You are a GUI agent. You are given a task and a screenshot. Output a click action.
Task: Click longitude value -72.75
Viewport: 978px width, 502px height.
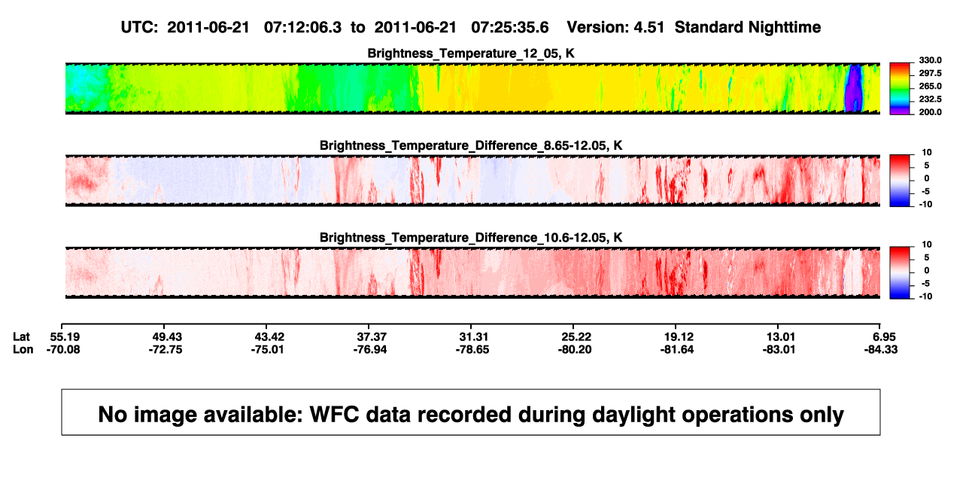(166, 349)
